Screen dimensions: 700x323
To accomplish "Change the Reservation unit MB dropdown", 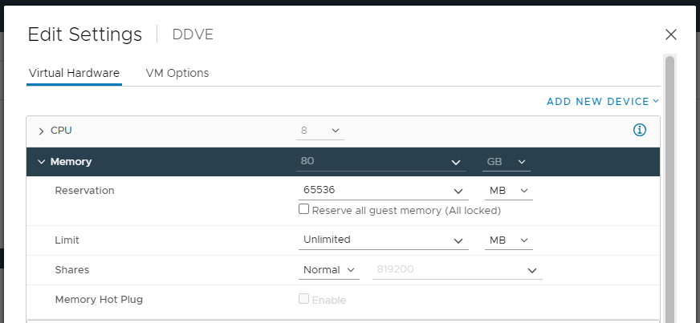I will pos(508,191).
